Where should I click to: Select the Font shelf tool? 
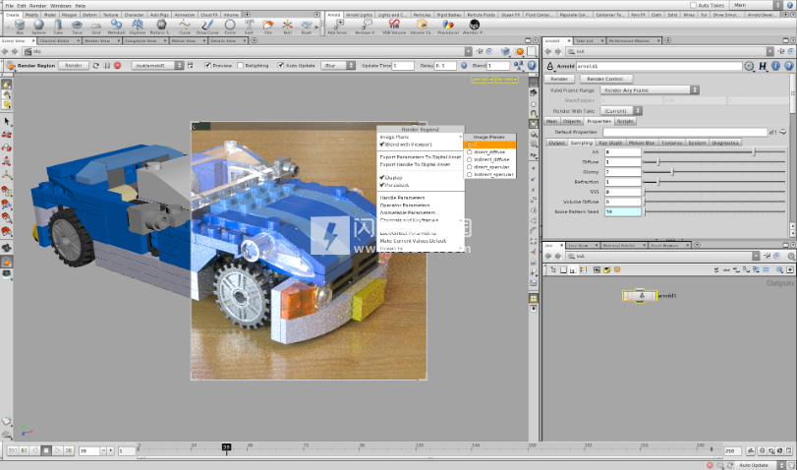tap(249, 27)
